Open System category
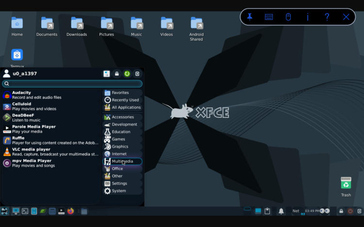 click(122, 191)
